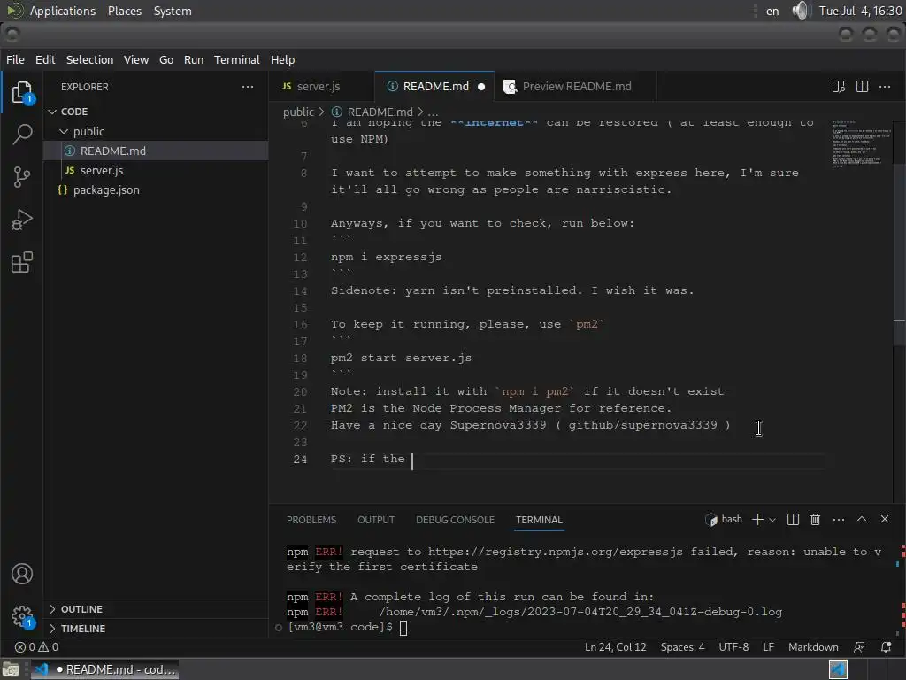Open package.json in the explorer tree
Viewport: 906px width, 680px height.
[156, 190]
